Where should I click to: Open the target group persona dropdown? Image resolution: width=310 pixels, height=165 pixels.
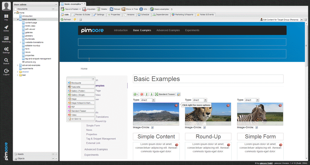pyautogui.click(x=302, y=20)
